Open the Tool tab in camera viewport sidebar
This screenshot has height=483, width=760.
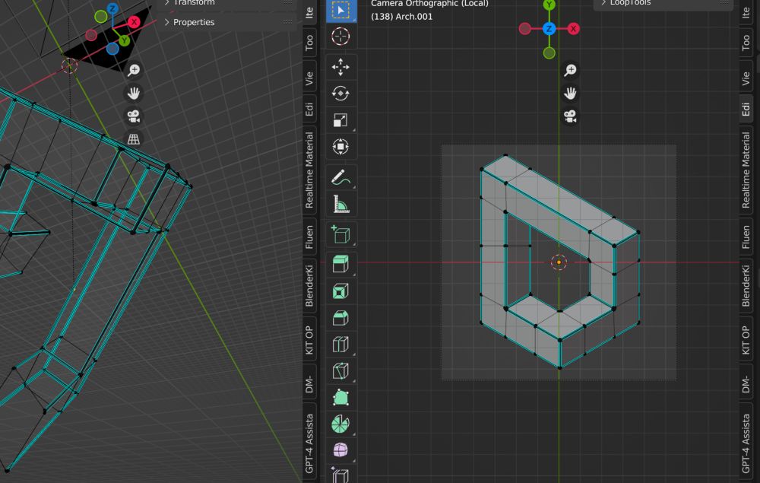tap(746, 43)
